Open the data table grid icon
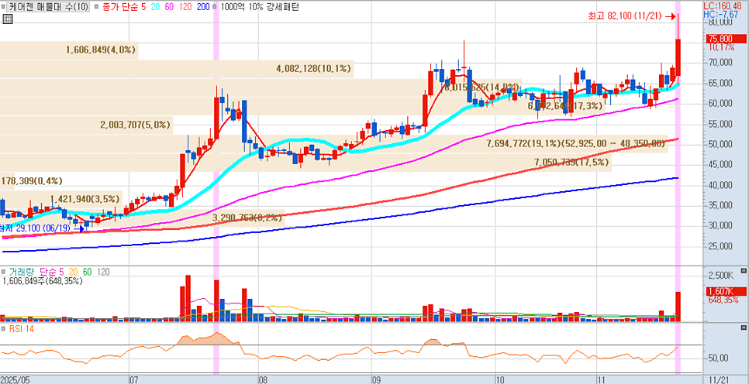749x384 pixels. coord(7,19)
